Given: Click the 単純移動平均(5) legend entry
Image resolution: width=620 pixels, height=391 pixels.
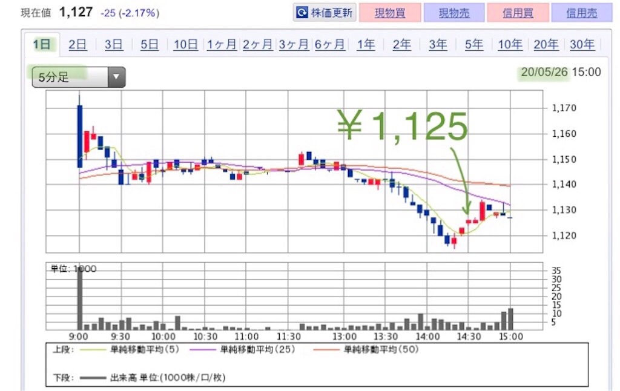Looking at the screenshot, I should (x=130, y=349).
